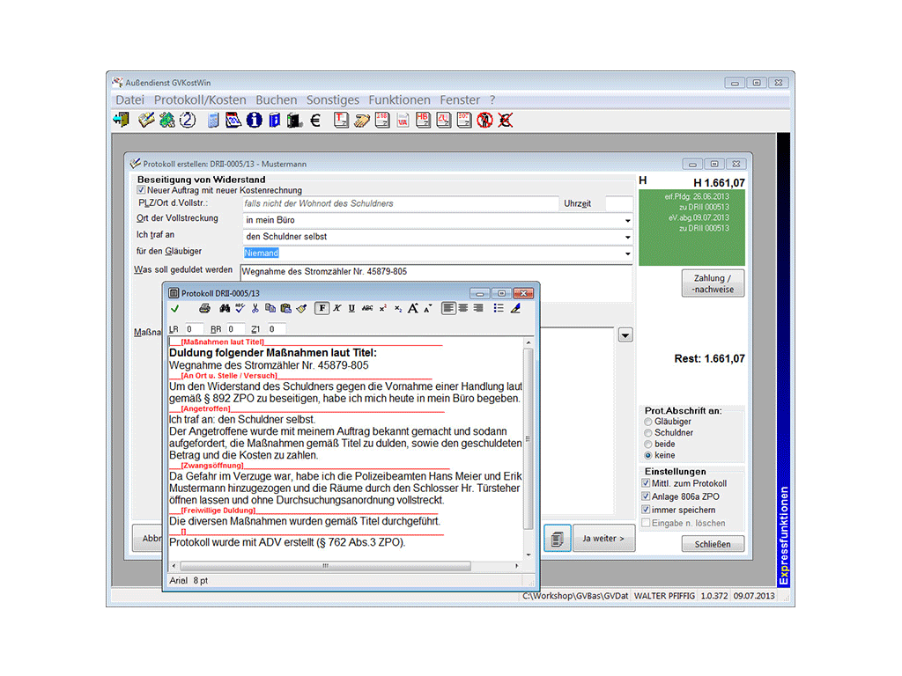This screenshot has height=676, width=902.
Task: Open the Funktionen menu
Action: click(399, 100)
